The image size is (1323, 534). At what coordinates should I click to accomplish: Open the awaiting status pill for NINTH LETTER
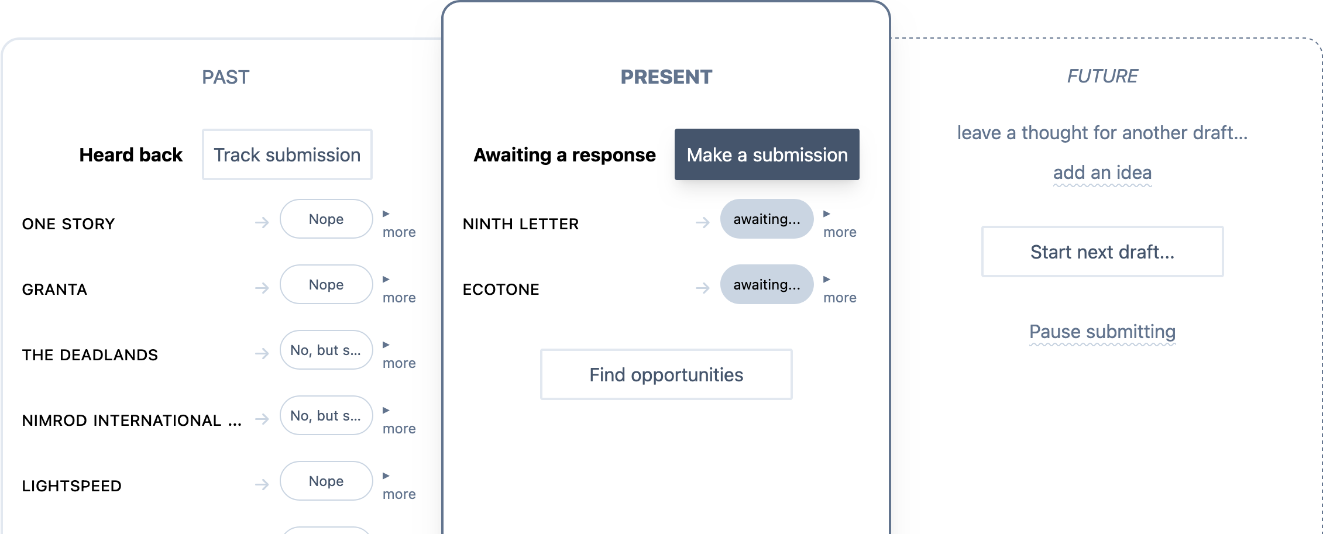[x=767, y=219]
